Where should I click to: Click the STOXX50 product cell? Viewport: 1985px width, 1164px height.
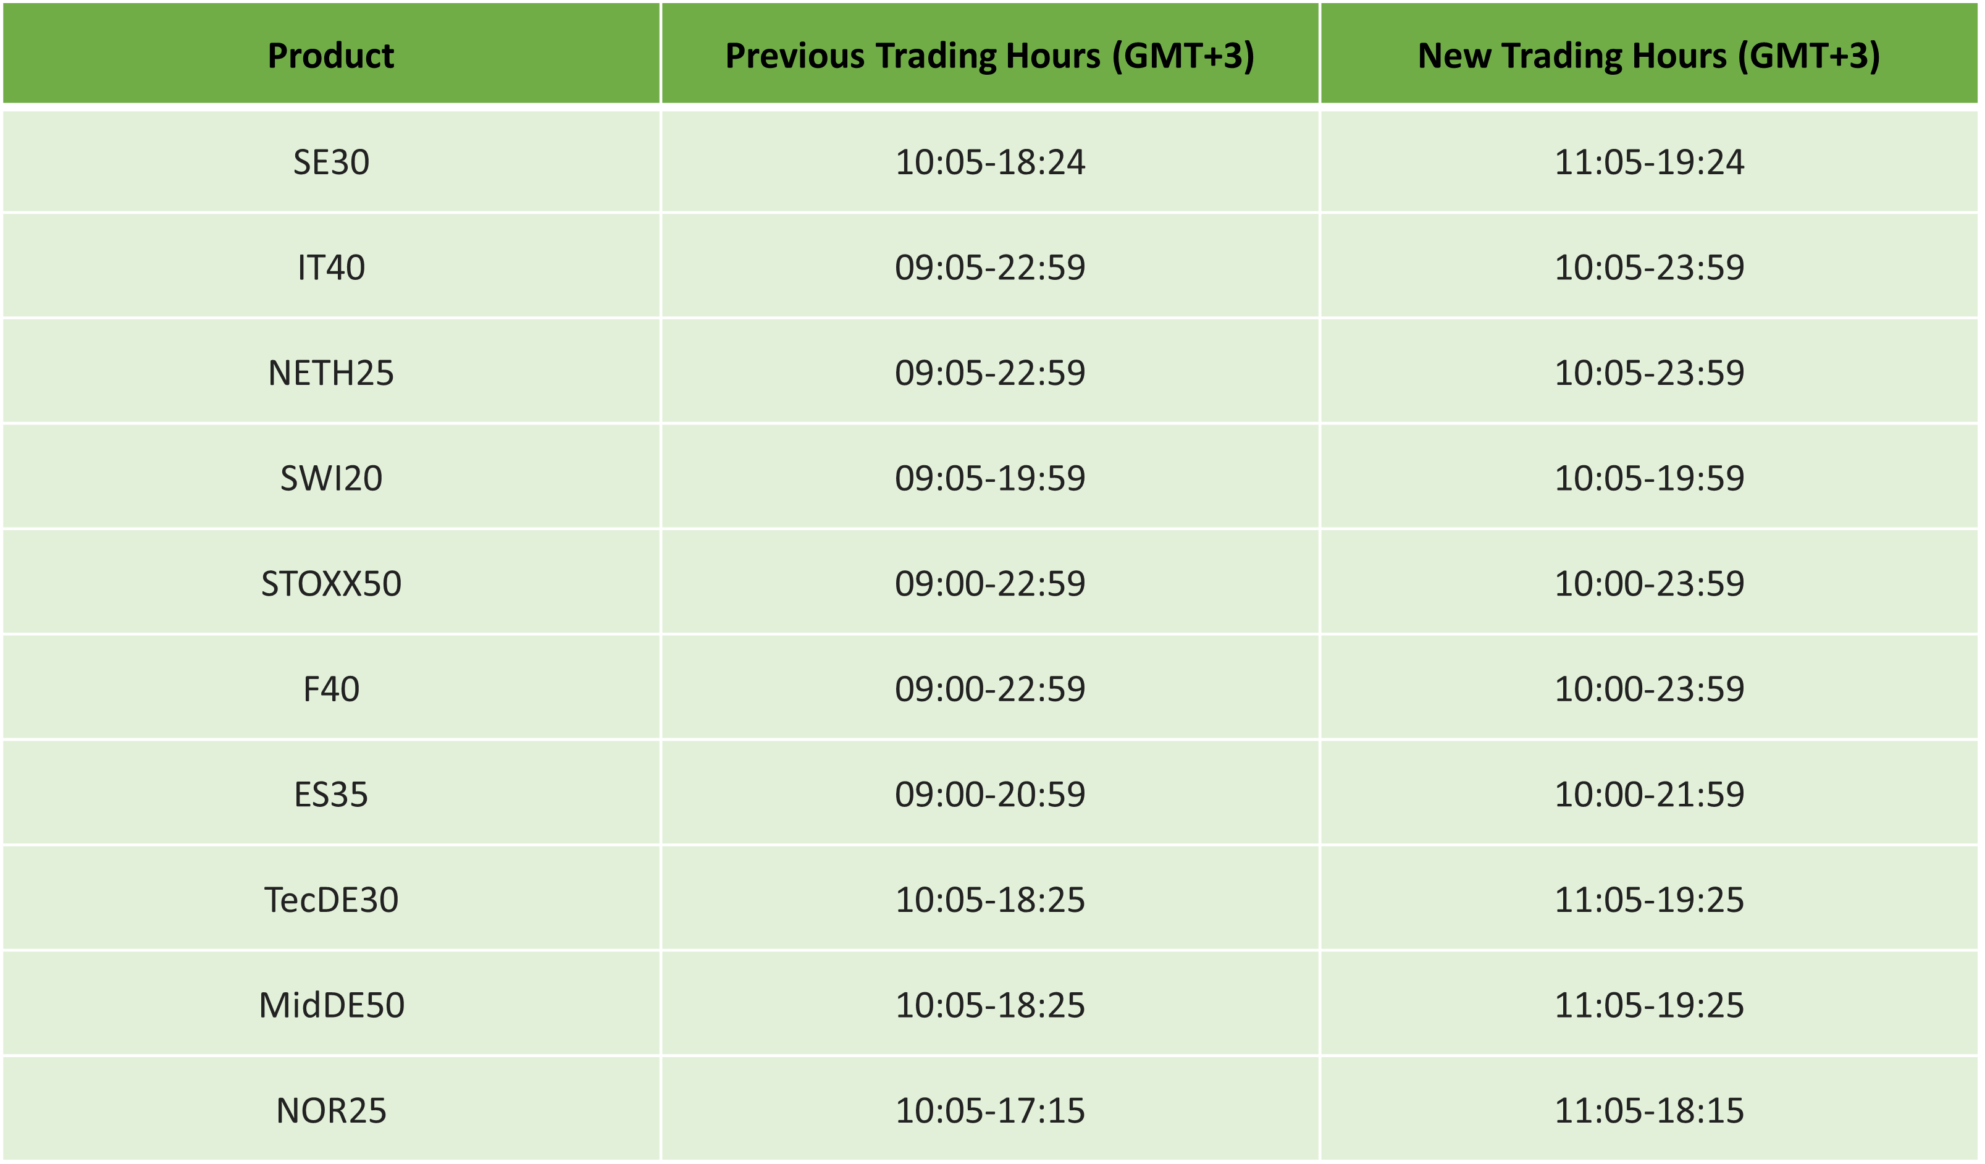coord(331,584)
